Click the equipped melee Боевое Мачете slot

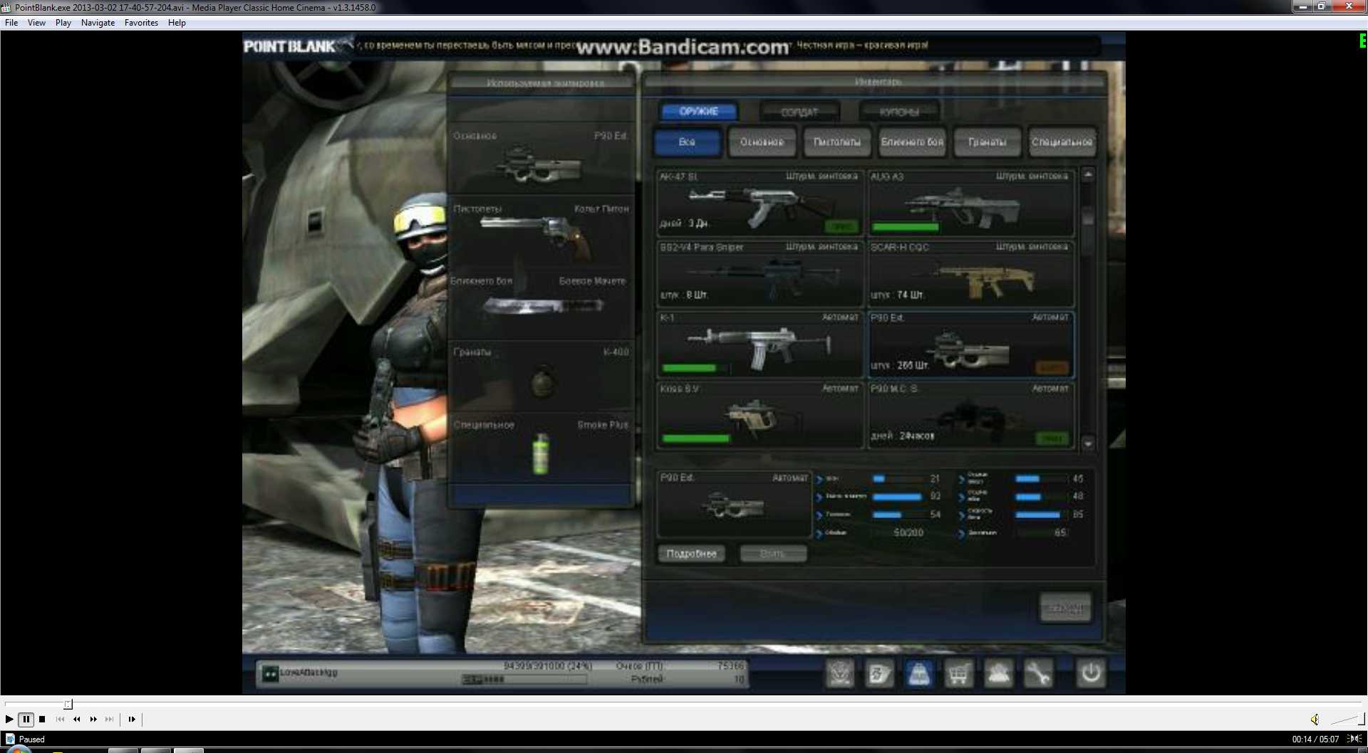click(x=541, y=305)
